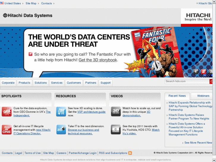The width and height of the screenshot is (216, 162).
Task: Expand the Site Map arrow in top bar
Action: point(39,4)
